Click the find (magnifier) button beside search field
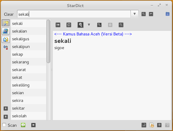This screenshot has height=131, width=173. click(144, 14)
